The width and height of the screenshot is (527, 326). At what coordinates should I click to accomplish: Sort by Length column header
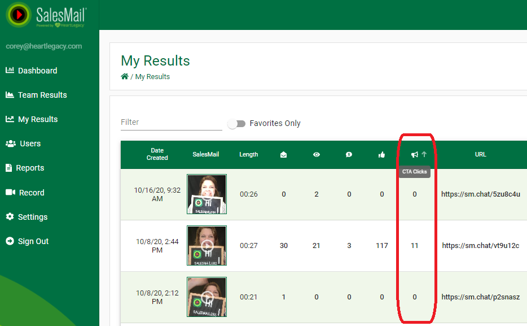[x=249, y=154]
